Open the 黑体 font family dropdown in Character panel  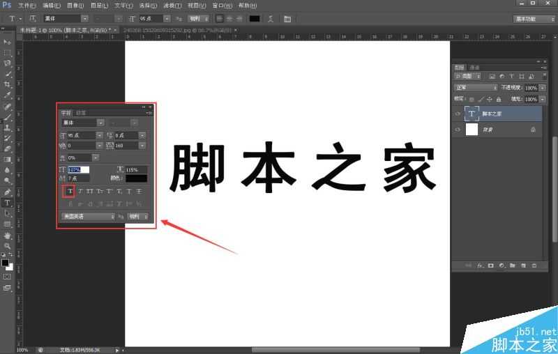(79, 123)
